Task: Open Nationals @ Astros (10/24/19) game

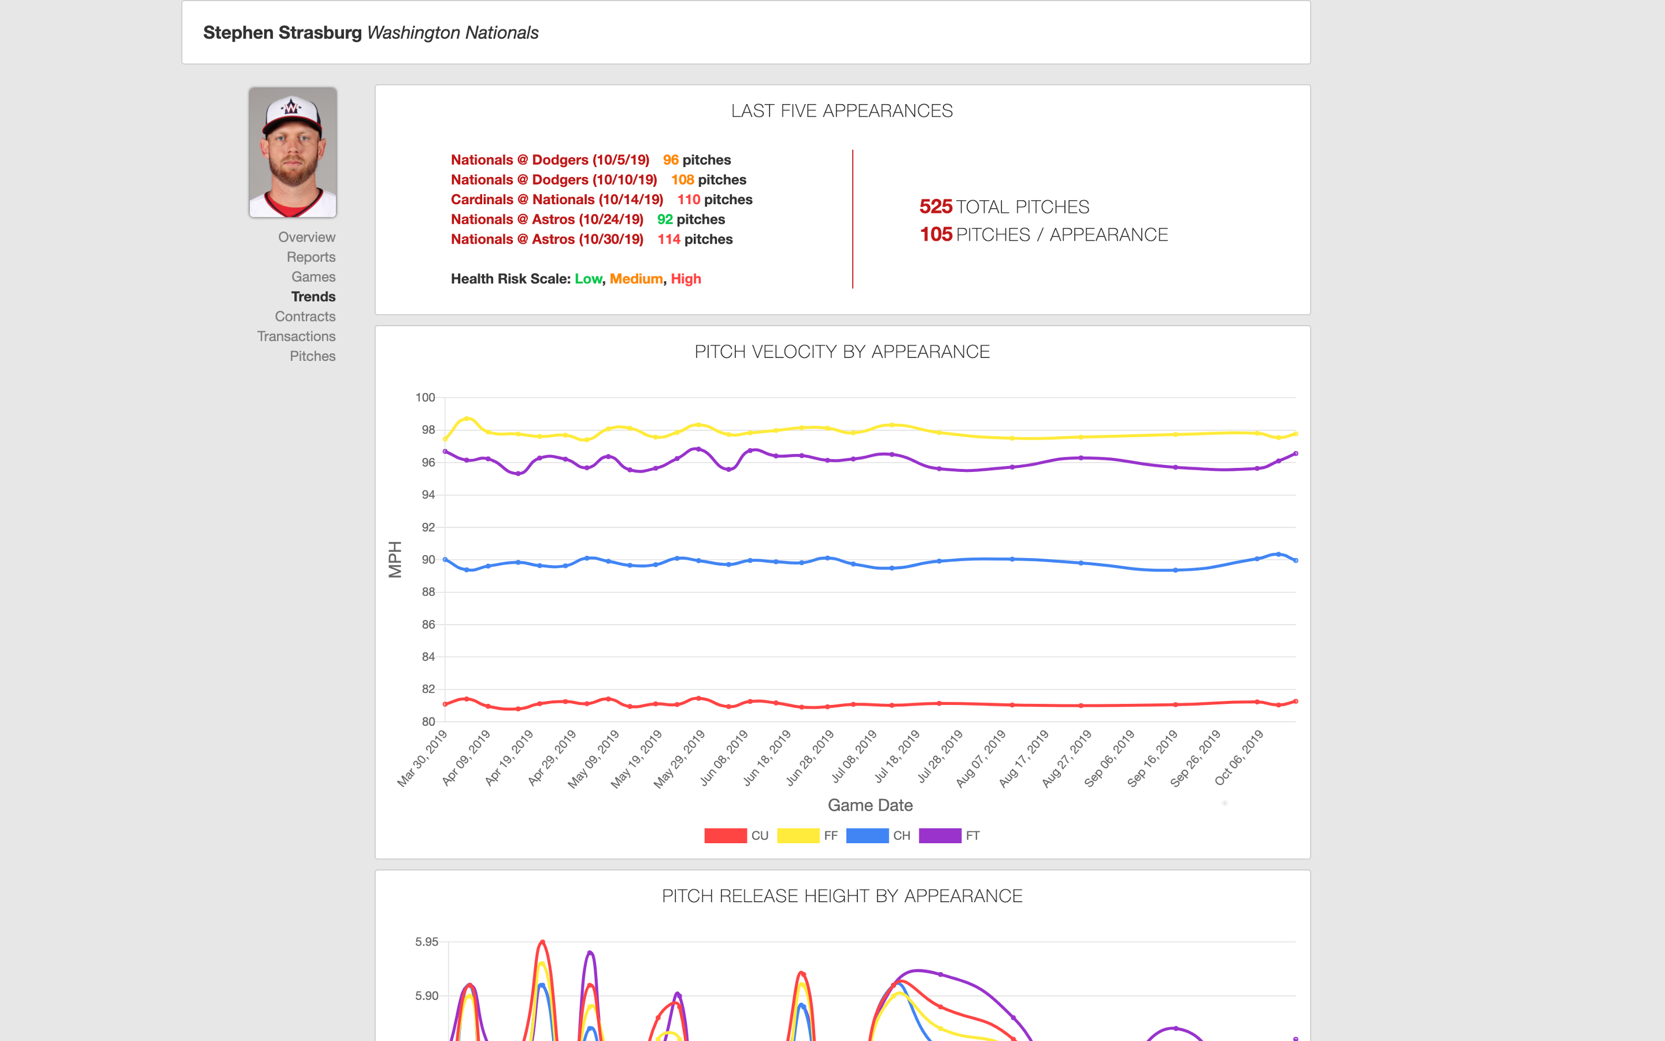Action: point(547,220)
